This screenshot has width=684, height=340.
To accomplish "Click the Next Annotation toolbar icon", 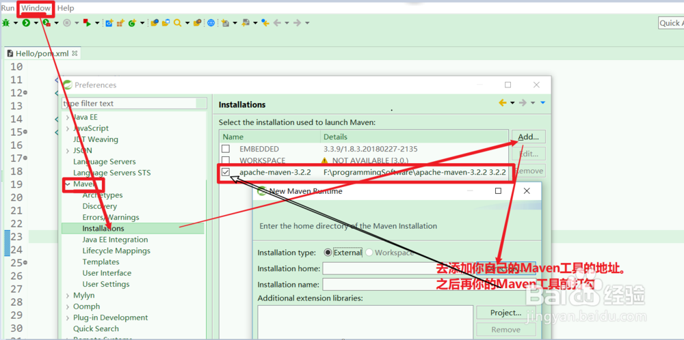I will coord(225,23).
